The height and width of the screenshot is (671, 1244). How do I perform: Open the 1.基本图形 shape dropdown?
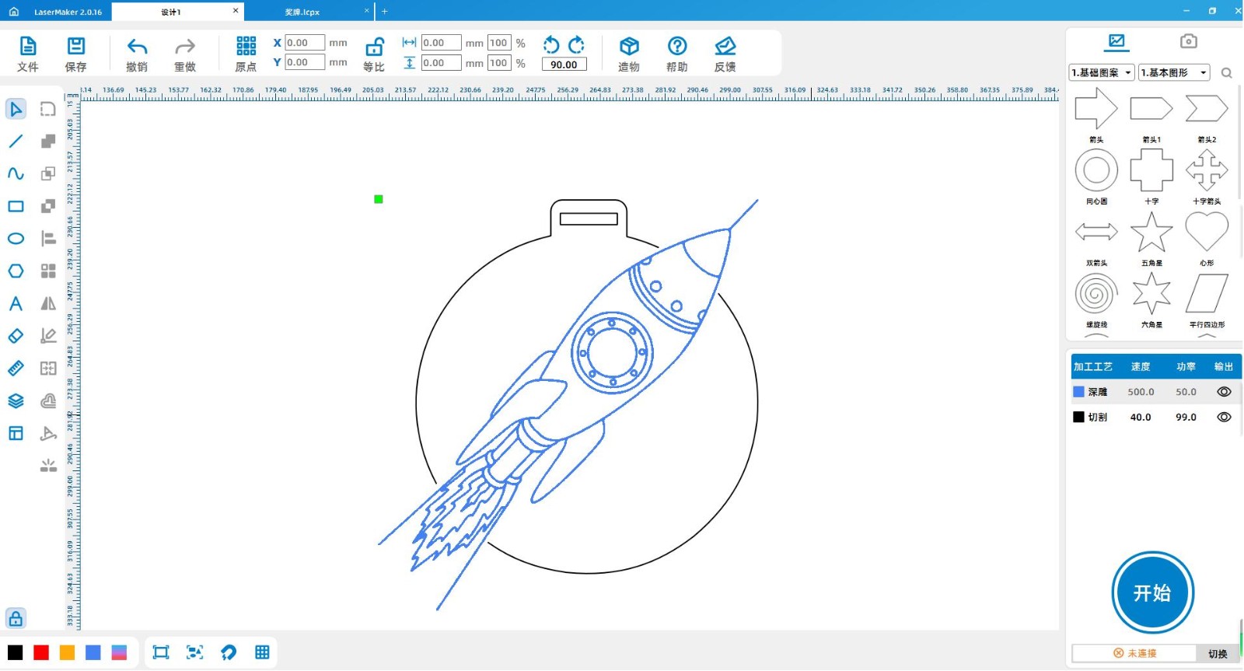[1174, 72]
